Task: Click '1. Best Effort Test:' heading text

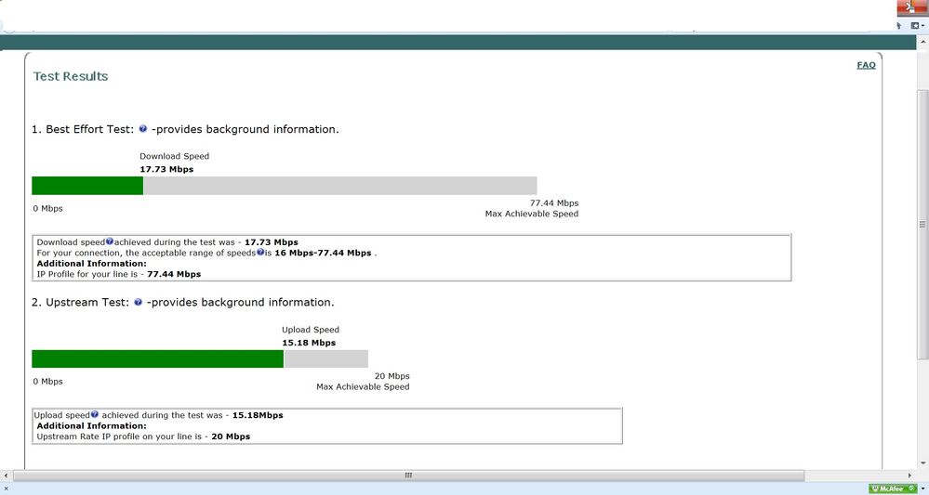Action: [x=83, y=129]
